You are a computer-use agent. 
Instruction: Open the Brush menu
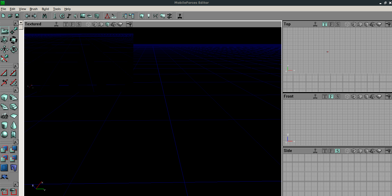click(x=34, y=9)
